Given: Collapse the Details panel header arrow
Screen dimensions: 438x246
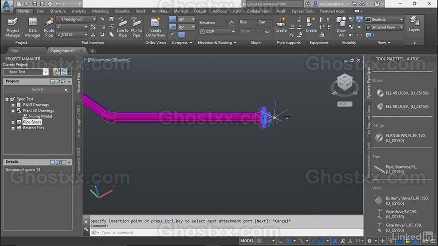Looking at the screenshot, I should coord(69,162).
